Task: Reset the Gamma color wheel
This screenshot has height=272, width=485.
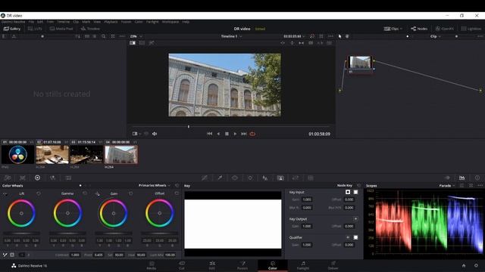Action: (x=85, y=193)
